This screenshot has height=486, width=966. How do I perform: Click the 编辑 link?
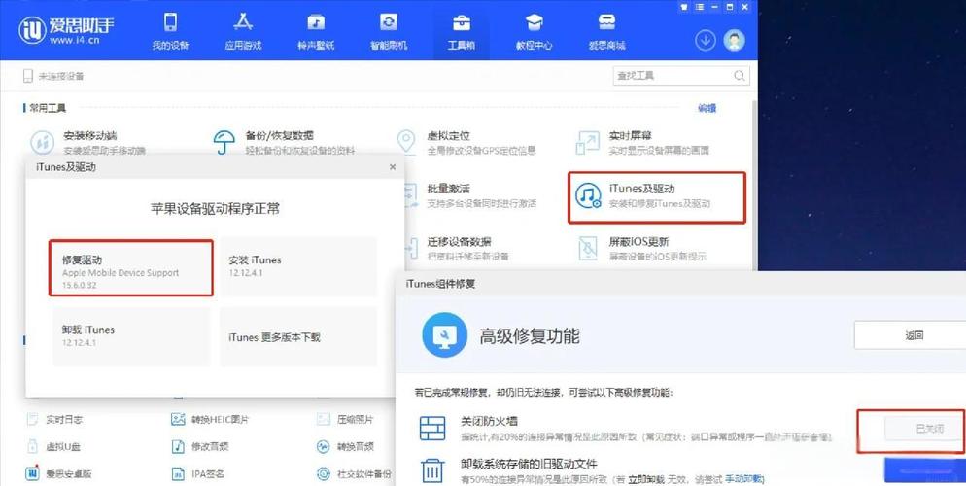(x=707, y=108)
